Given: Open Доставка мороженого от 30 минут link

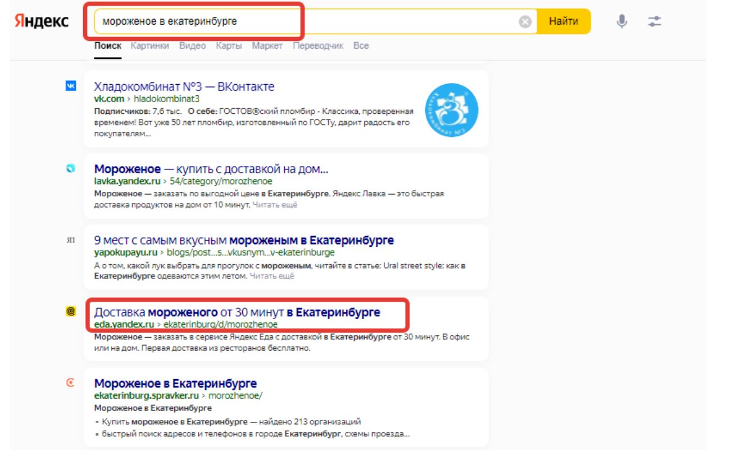Looking at the screenshot, I should coord(237,312).
